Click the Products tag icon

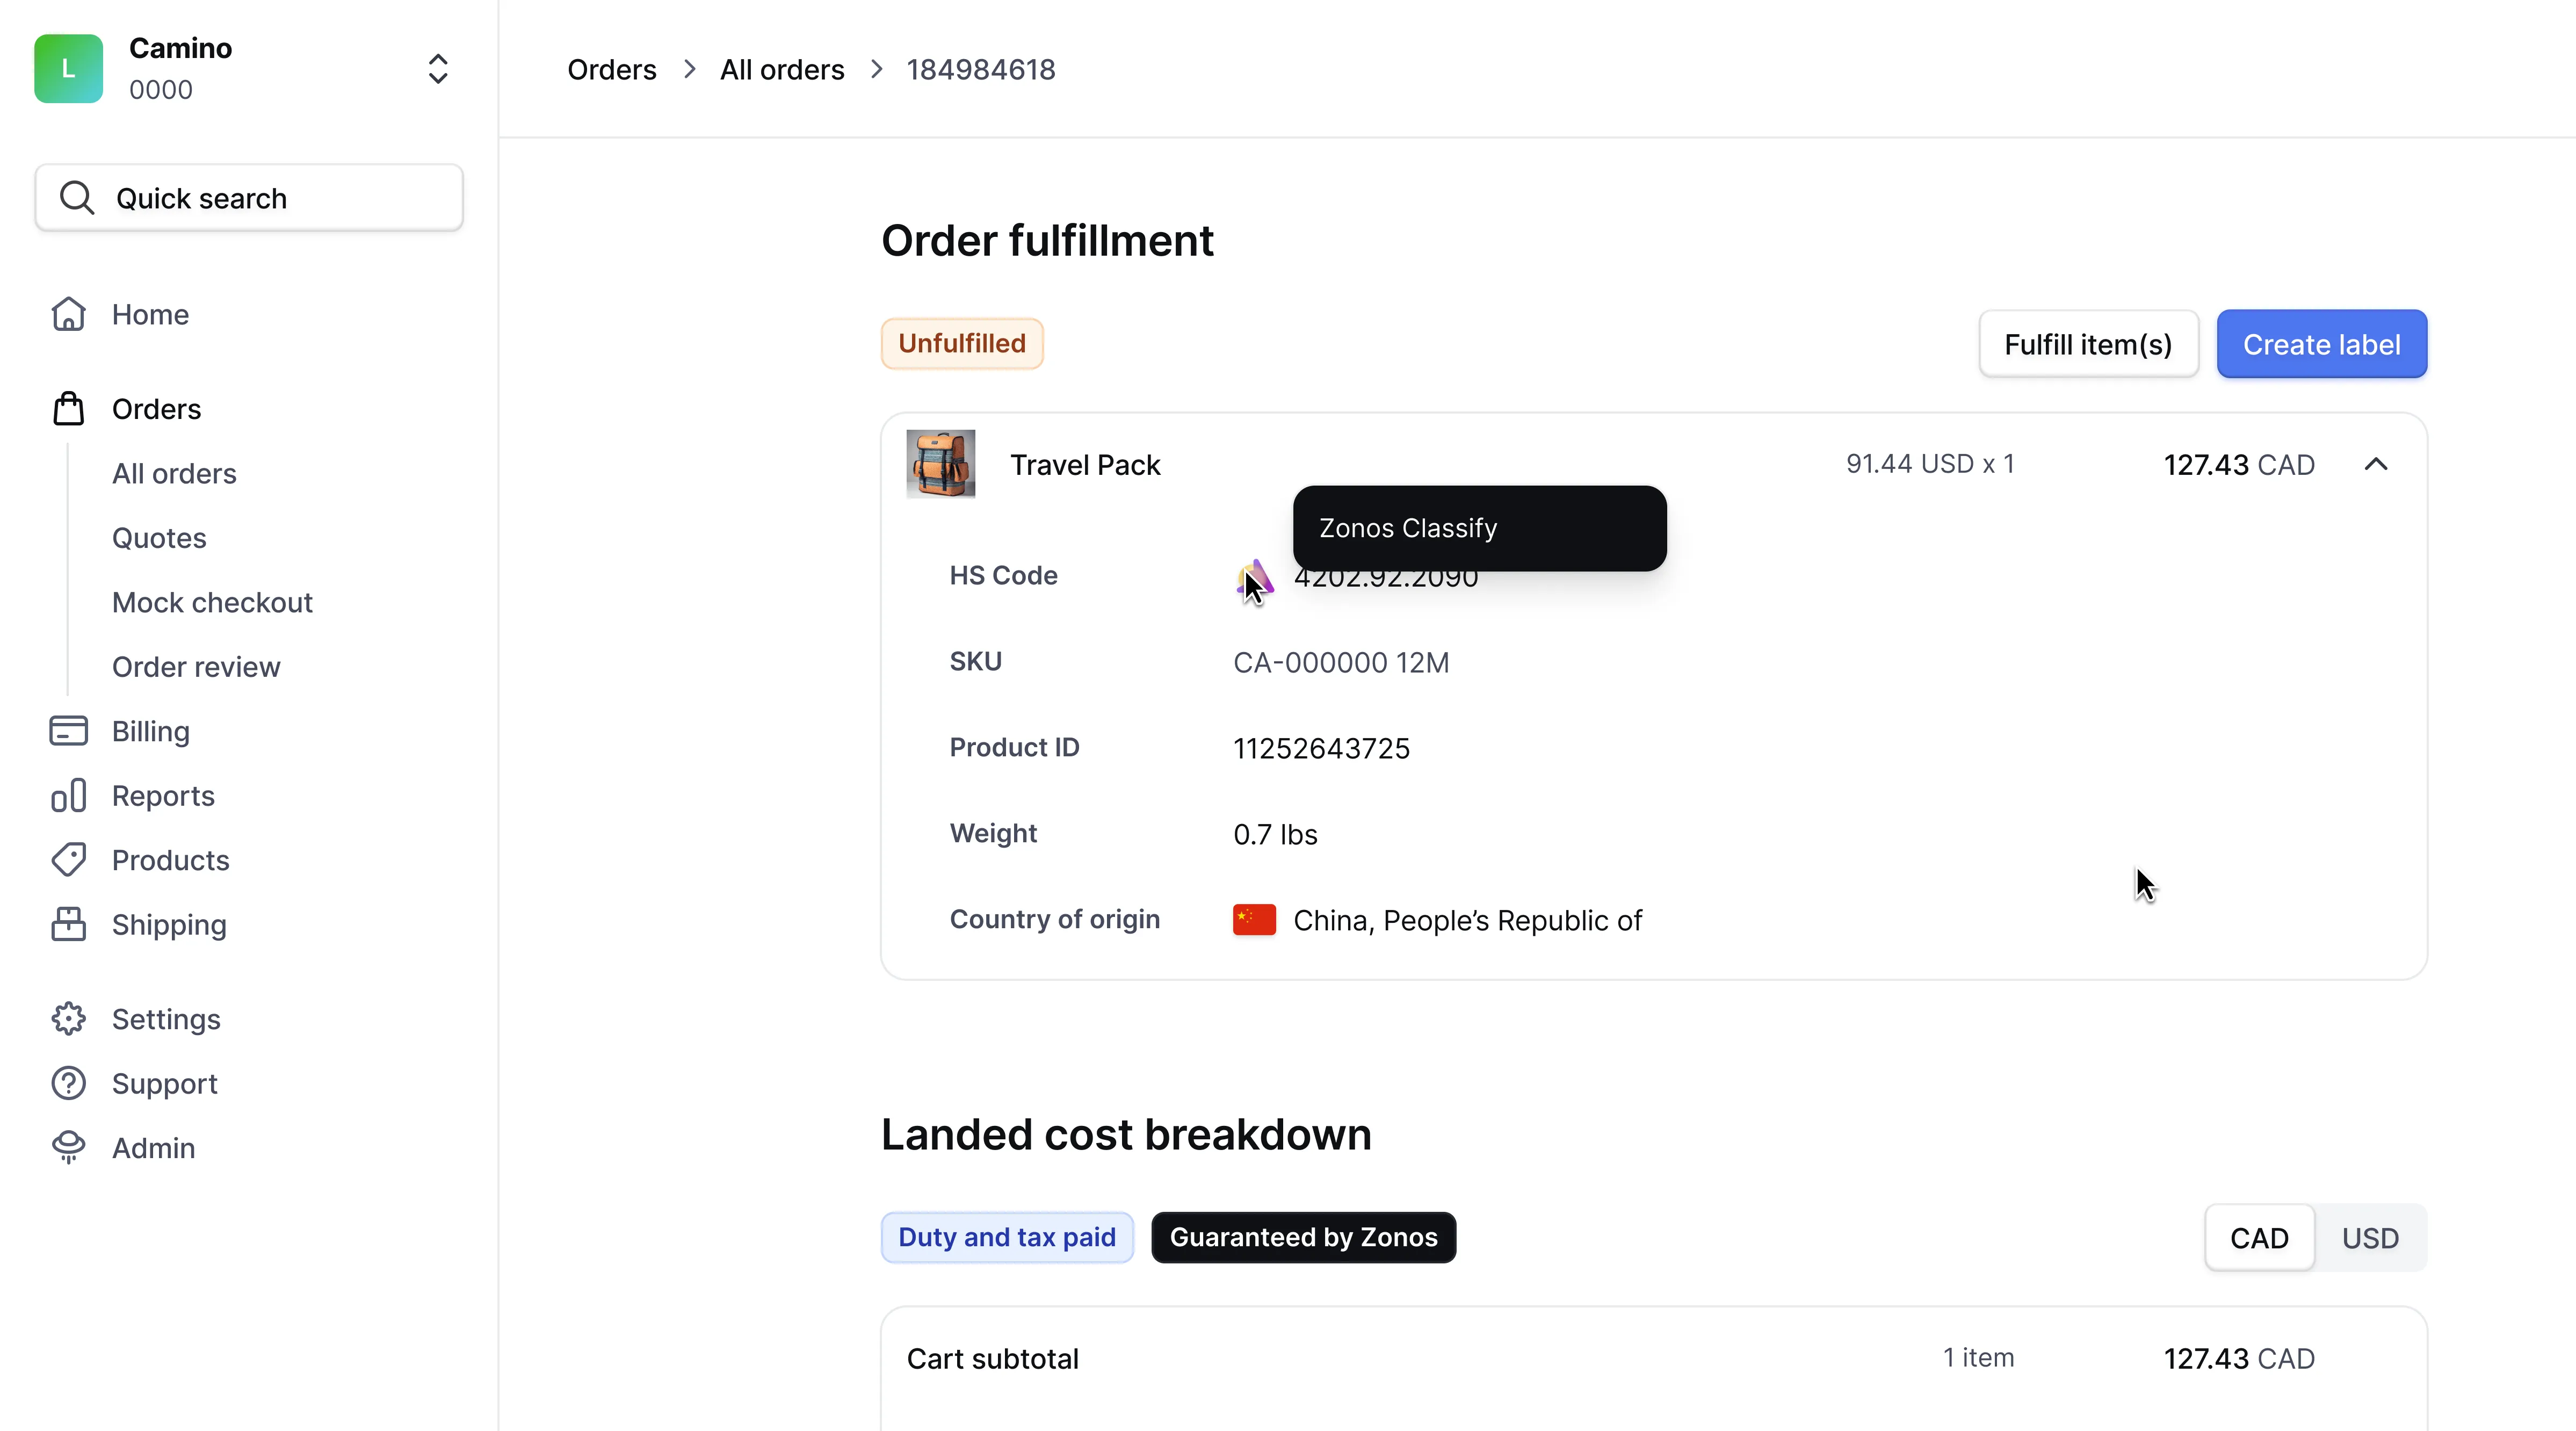(68, 860)
